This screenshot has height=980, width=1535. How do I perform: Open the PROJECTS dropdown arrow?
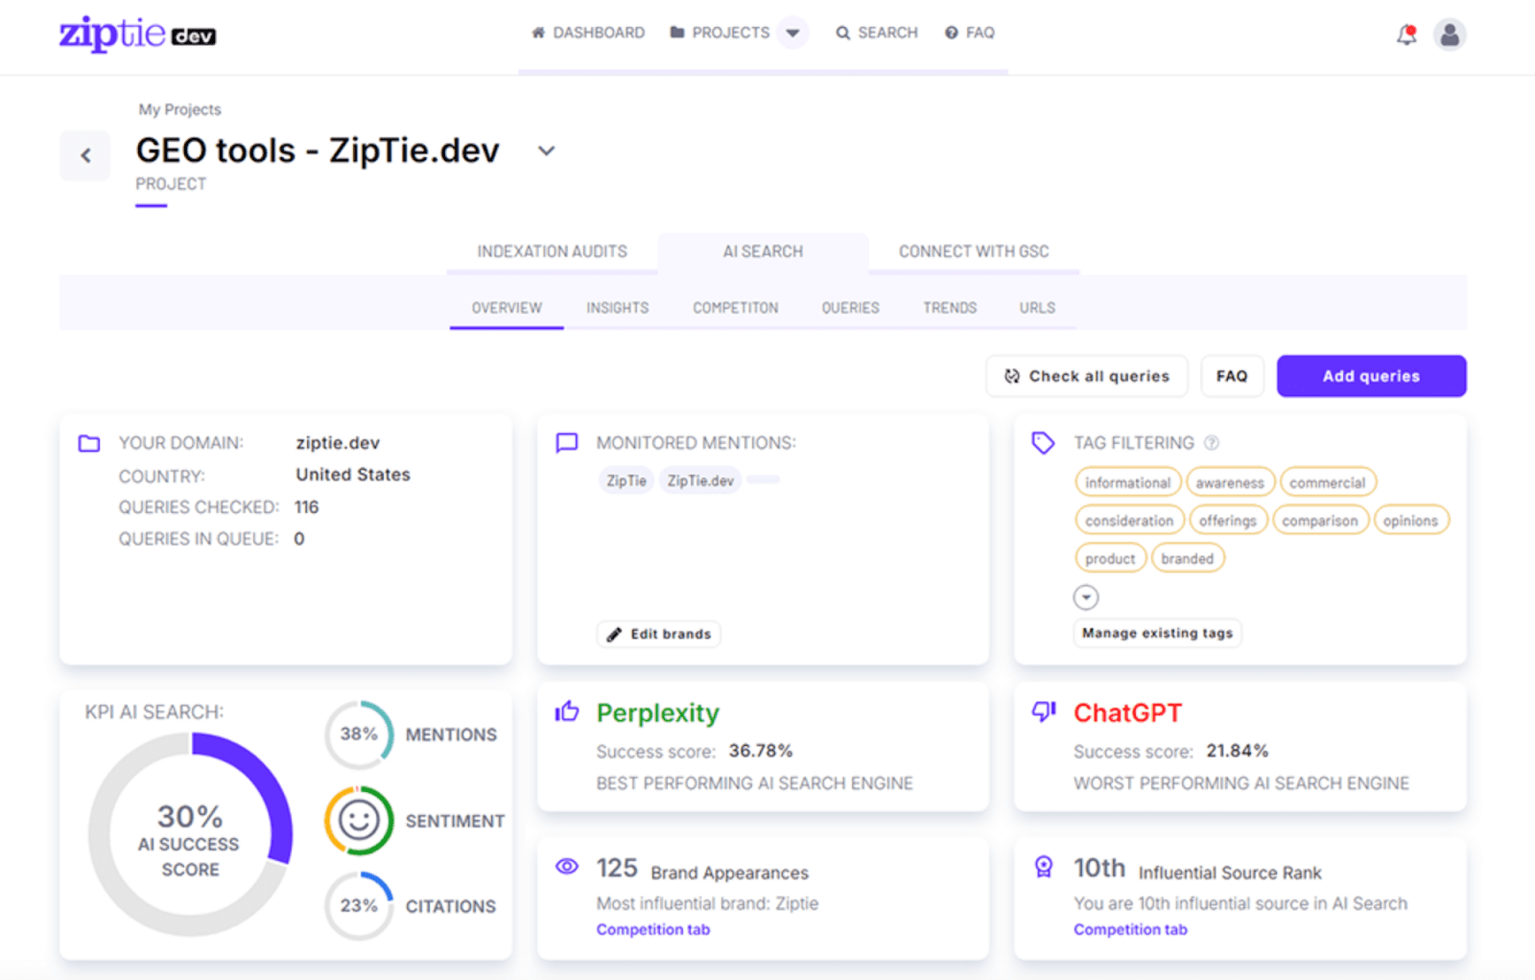(x=792, y=32)
